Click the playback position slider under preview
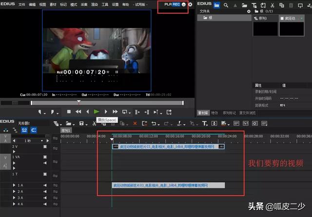The height and width of the screenshot is (217, 312). (x=107, y=103)
